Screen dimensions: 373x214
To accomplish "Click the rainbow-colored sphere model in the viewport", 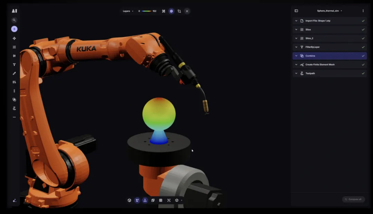I will (x=159, y=114).
